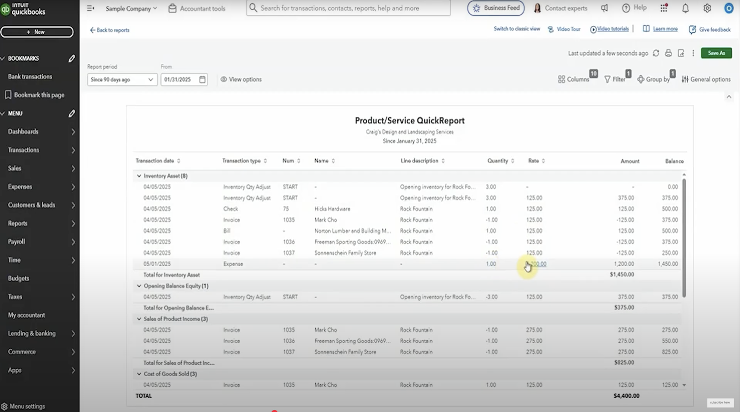Open the announcements megaphone icon

(x=604, y=8)
